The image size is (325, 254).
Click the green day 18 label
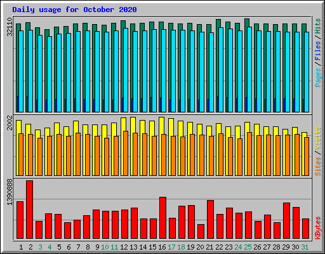point(181,247)
